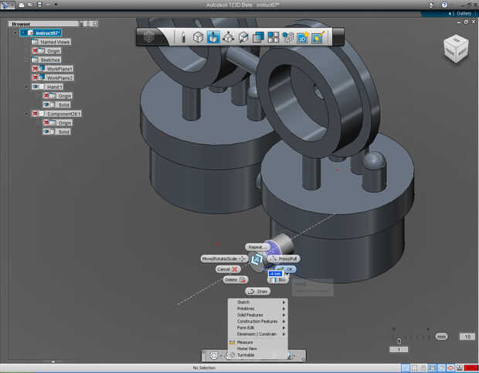Choose Measure from the context menu
This screenshot has height=373, width=479.
point(257,342)
